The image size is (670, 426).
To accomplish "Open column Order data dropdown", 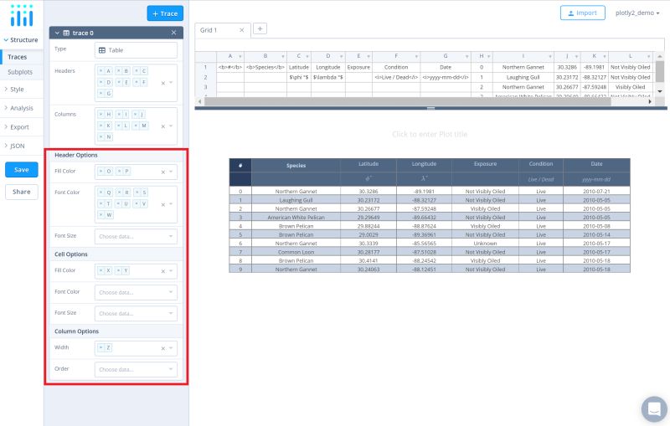I will point(136,369).
